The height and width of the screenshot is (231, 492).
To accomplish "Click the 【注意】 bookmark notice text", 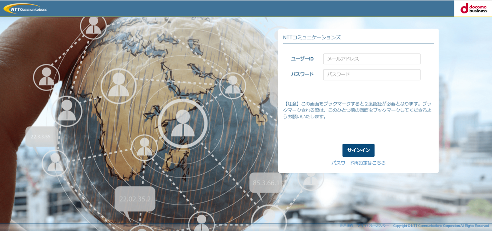I will [x=358, y=110].
